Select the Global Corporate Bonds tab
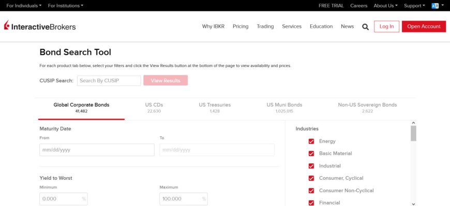Screen dimensions: 450x206 pos(82,108)
